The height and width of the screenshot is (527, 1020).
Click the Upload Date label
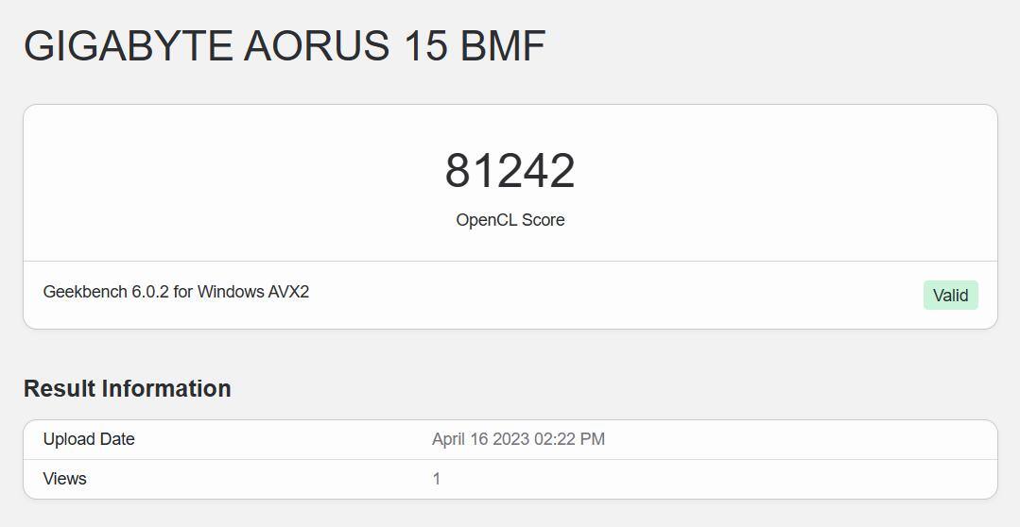[89, 439]
